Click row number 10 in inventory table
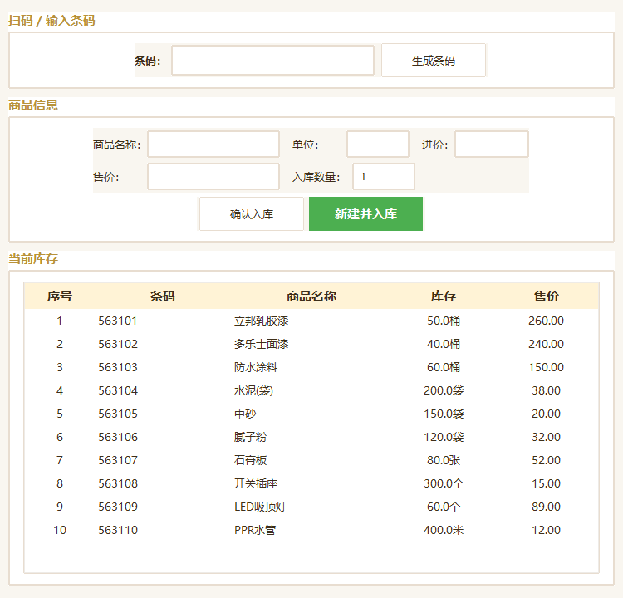Screen dimensions: 623x598 pyautogui.click(x=60, y=530)
